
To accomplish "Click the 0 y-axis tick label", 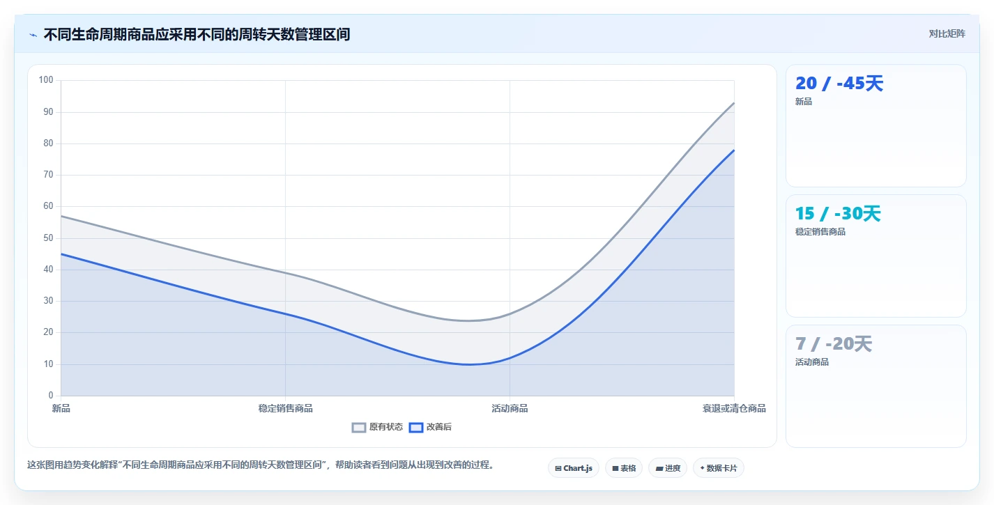I will 51,396.
